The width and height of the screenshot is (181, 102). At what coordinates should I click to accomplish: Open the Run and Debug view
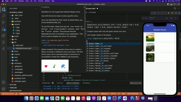click(4, 29)
